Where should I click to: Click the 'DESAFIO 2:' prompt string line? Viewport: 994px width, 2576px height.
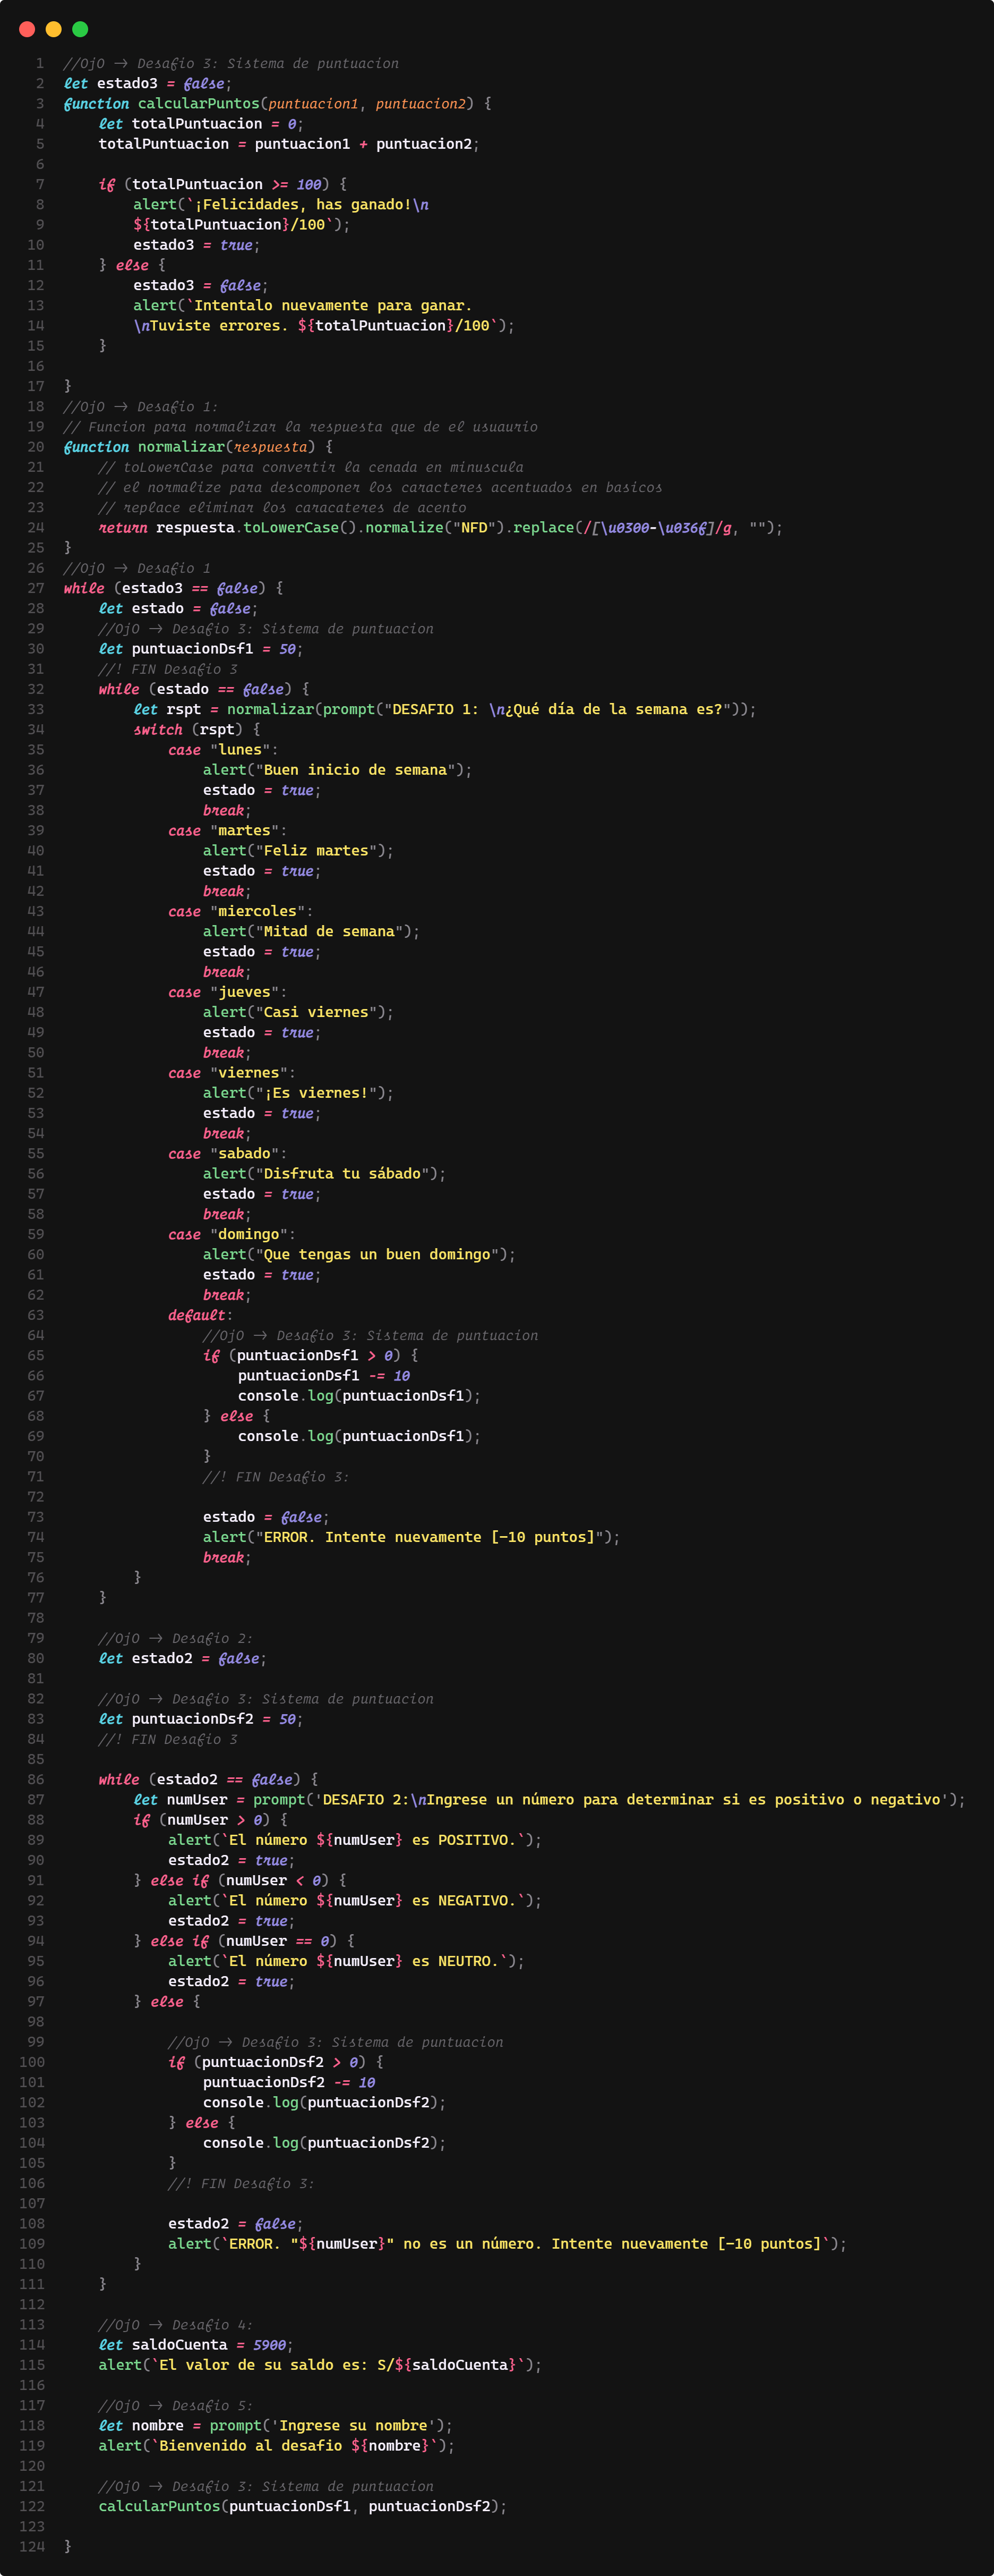pyautogui.click(x=550, y=1800)
